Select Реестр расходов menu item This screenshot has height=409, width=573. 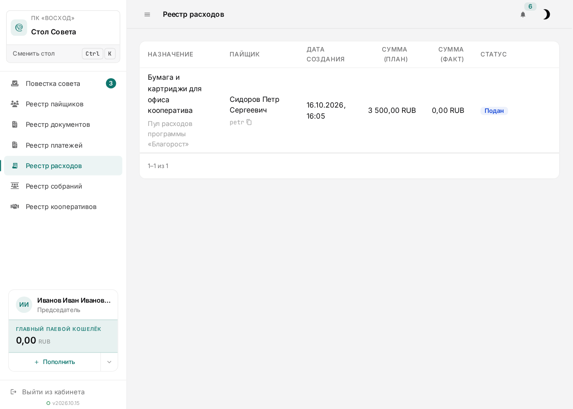pyautogui.click(x=63, y=166)
